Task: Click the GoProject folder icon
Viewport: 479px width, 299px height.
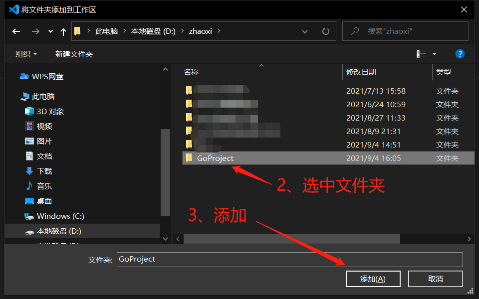Action: point(189,158)
